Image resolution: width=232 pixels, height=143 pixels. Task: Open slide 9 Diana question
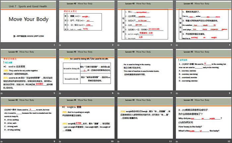tap(29, 118)
